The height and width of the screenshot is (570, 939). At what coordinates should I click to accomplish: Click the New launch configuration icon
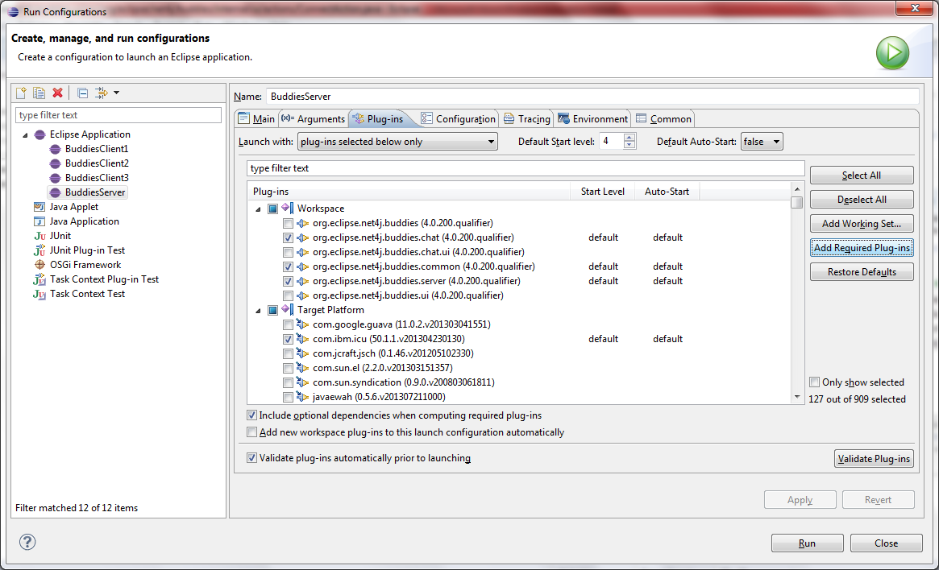pyautogui.click(x=21, y=93)
